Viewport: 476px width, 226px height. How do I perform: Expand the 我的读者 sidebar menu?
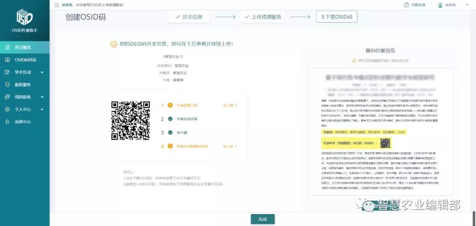coord(42,97)
